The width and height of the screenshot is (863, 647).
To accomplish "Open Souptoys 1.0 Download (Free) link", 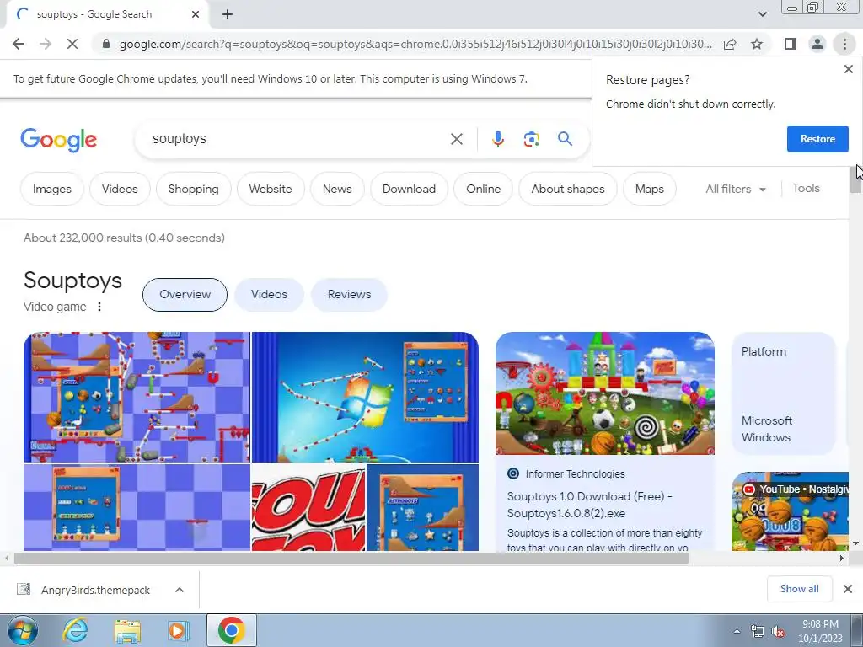I will pos(589,505).
